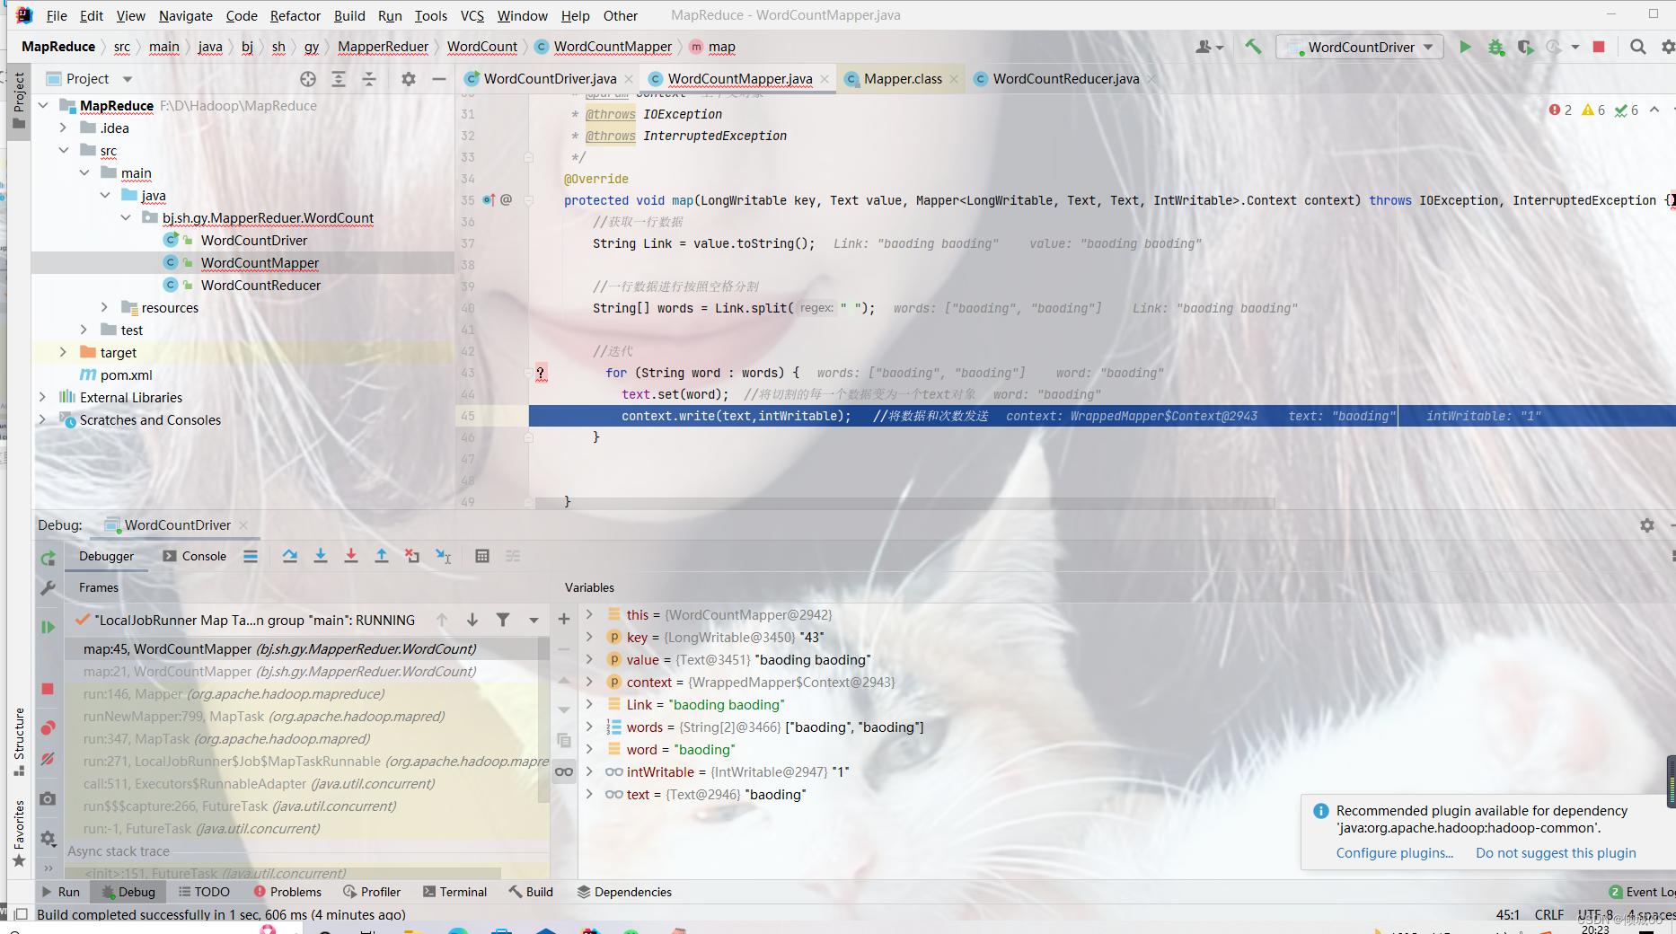Click Rerun debug session icon
1676x934 pixels.
(x=48, y=559)
